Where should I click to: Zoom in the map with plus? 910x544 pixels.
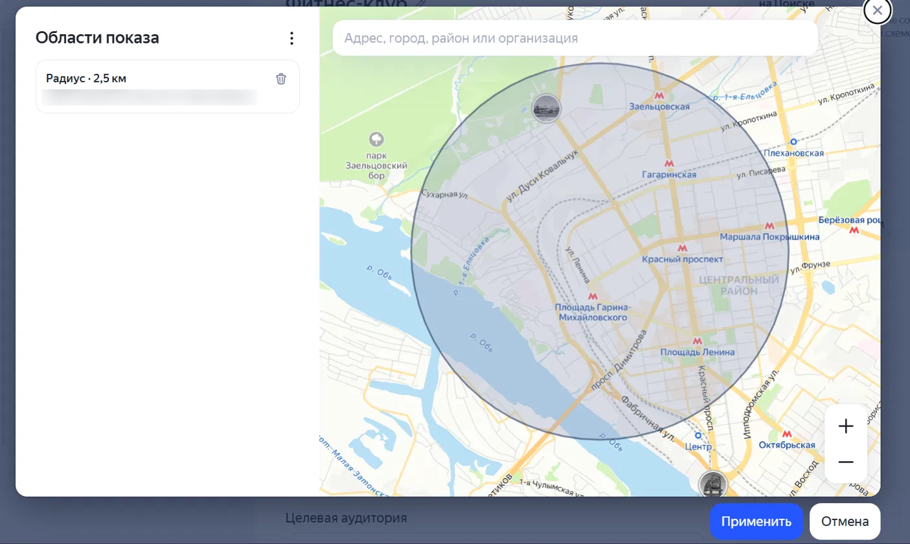click(x=846, y=426)
